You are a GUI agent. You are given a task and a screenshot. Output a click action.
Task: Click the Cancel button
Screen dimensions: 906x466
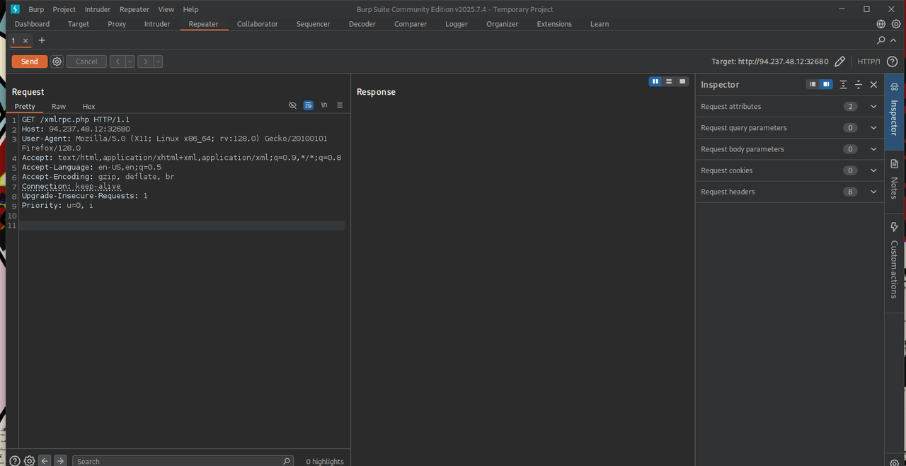(x=86, y=62)
